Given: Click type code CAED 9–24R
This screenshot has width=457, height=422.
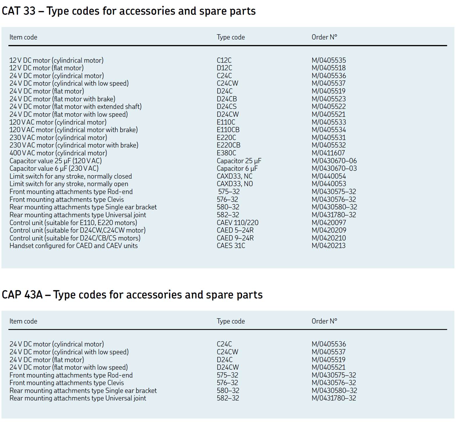Looking at the screenshot, I should (x=235, y=238).
